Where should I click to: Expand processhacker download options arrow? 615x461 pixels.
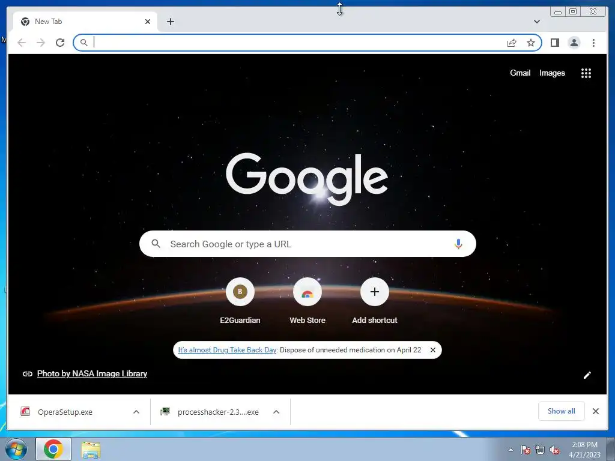click(x=276, y=412)
